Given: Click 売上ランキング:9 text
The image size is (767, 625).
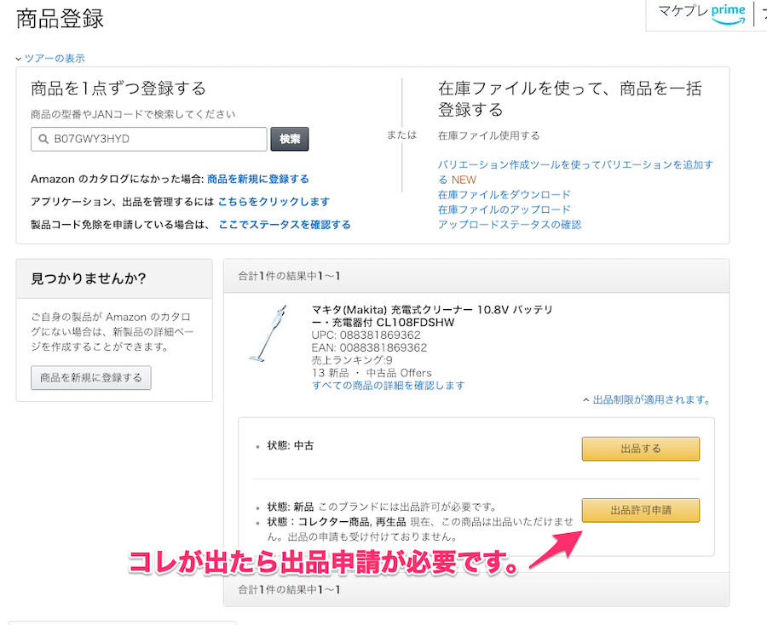Looking at the screenshot, I should click(352, 361).
